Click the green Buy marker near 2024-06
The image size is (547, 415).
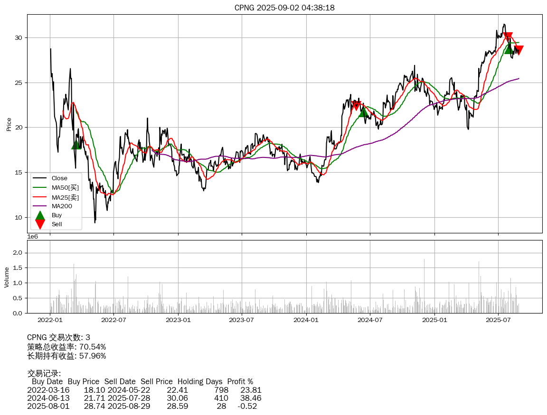pos(364,112)
